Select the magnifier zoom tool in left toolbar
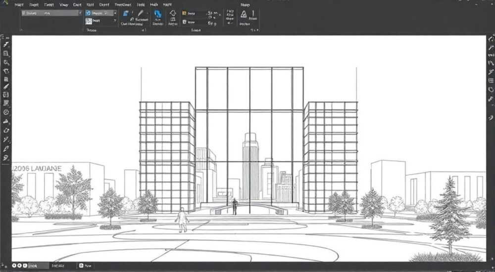 point(5,62)
